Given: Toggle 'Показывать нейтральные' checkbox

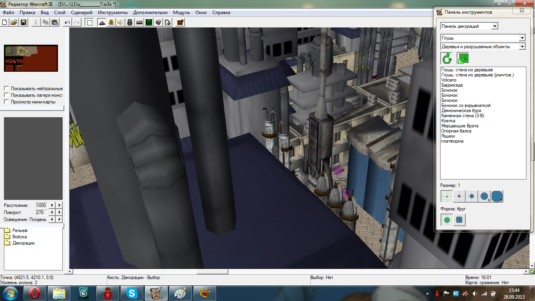Looking at the screenshot, I should 6,89.
